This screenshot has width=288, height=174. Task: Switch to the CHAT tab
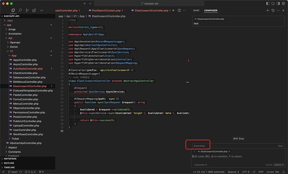coord(196,10)
